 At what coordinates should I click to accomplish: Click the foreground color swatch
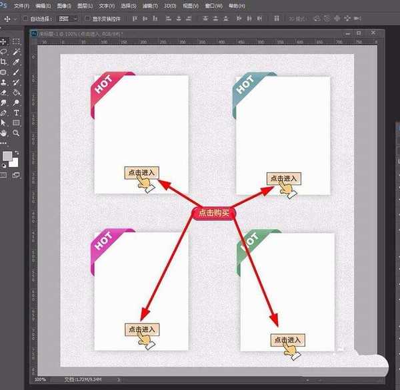point(7,156)
